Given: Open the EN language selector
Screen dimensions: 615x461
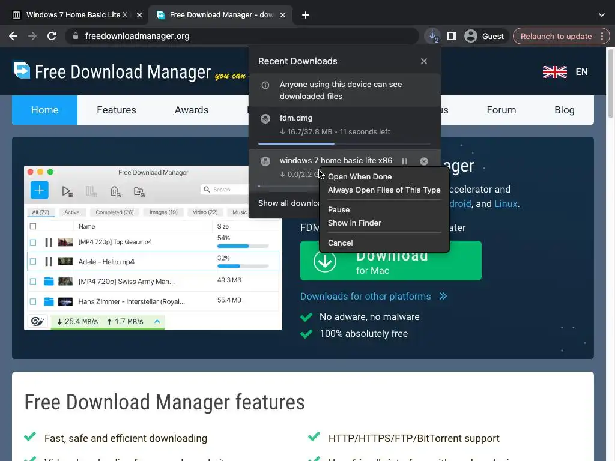Looking at the screenshot, I should [x=581, y=72].
